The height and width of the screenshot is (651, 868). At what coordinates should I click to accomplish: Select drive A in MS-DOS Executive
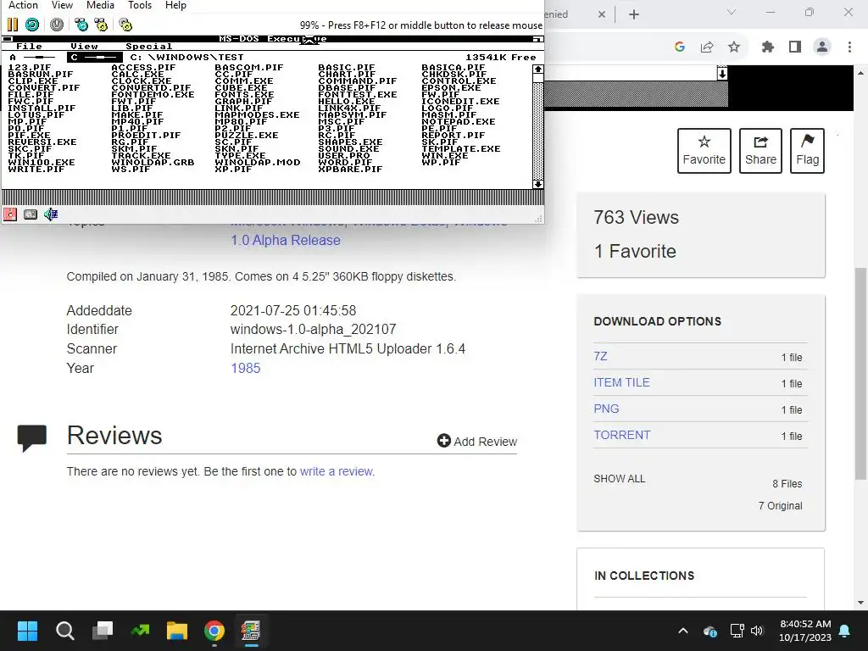coord(33,57)
